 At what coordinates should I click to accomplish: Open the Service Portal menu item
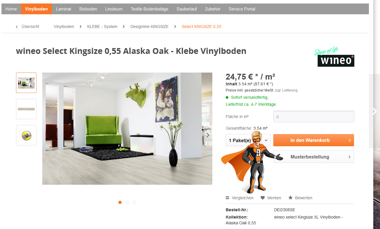pyautogui.click(x=242, y=9)
